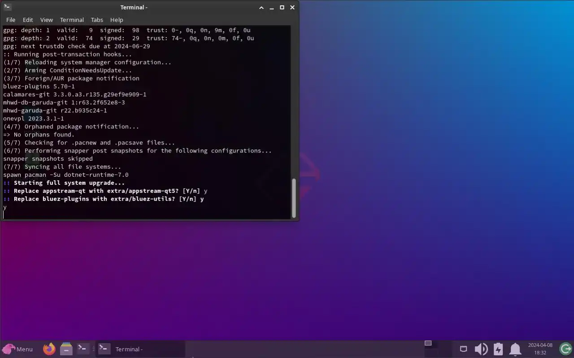Open the Tabs menu
This screenshot has width=574, height=358.
tap(97, 20)
